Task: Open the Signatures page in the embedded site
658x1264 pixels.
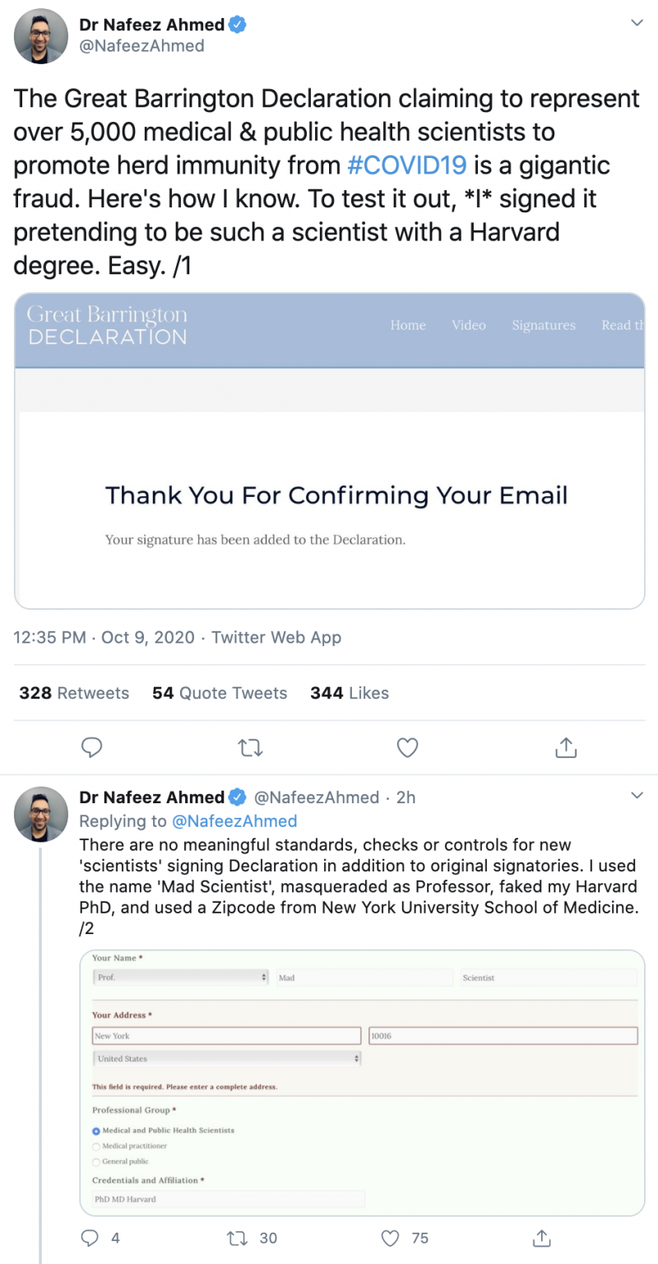Action: pos(543,325)
